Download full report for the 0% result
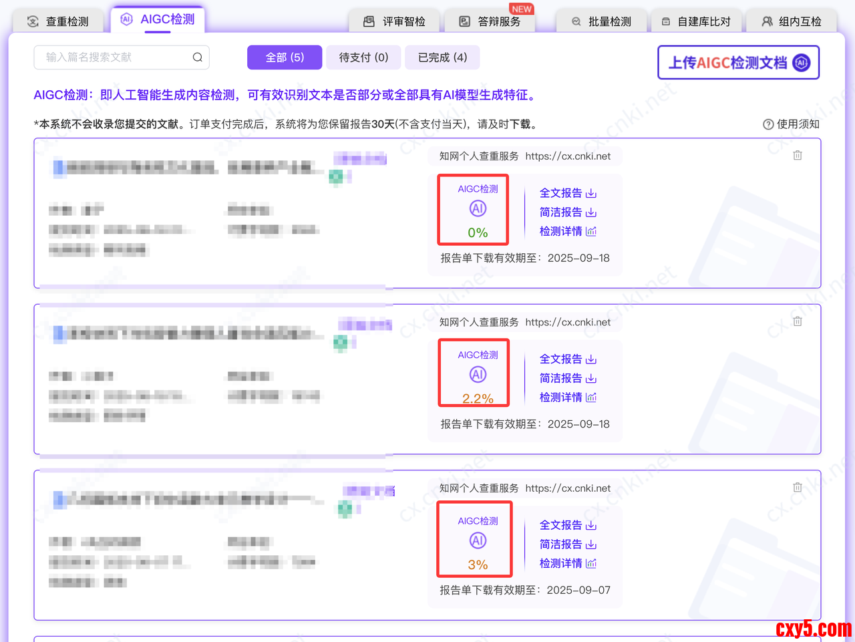This screenshot has height=642, width=855. coord(567,193)
